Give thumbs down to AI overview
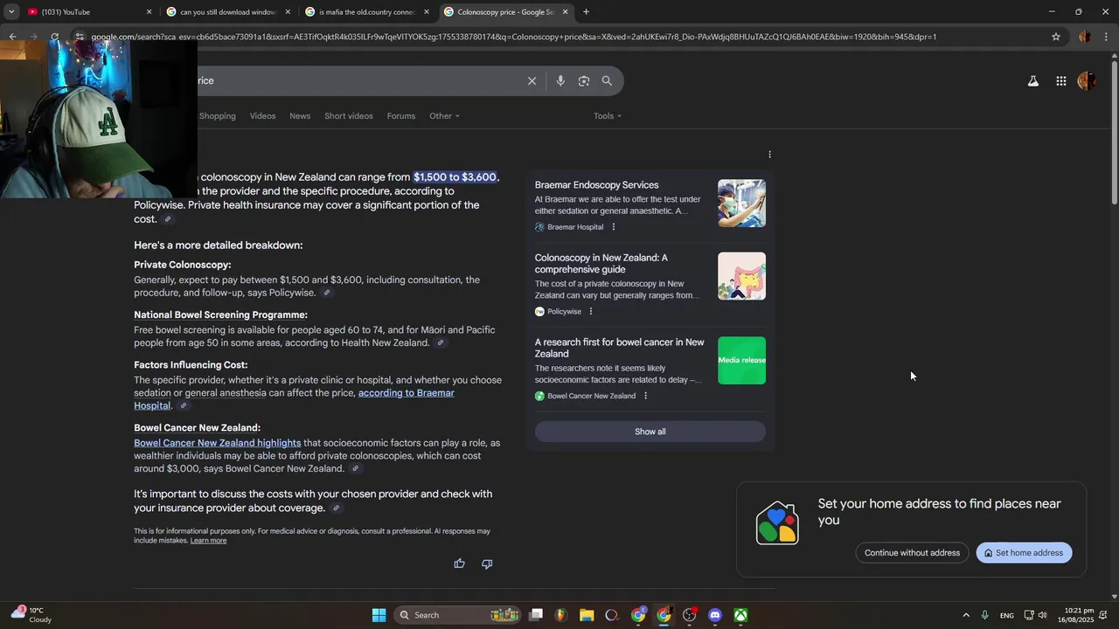1119x629 pixels. click(x=487, y=563)
